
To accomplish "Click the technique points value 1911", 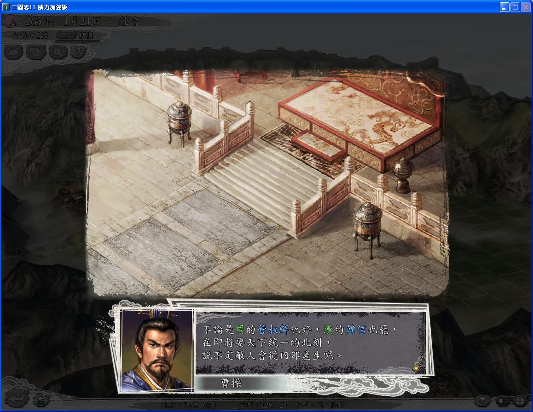I will click(x=86, y=35).
